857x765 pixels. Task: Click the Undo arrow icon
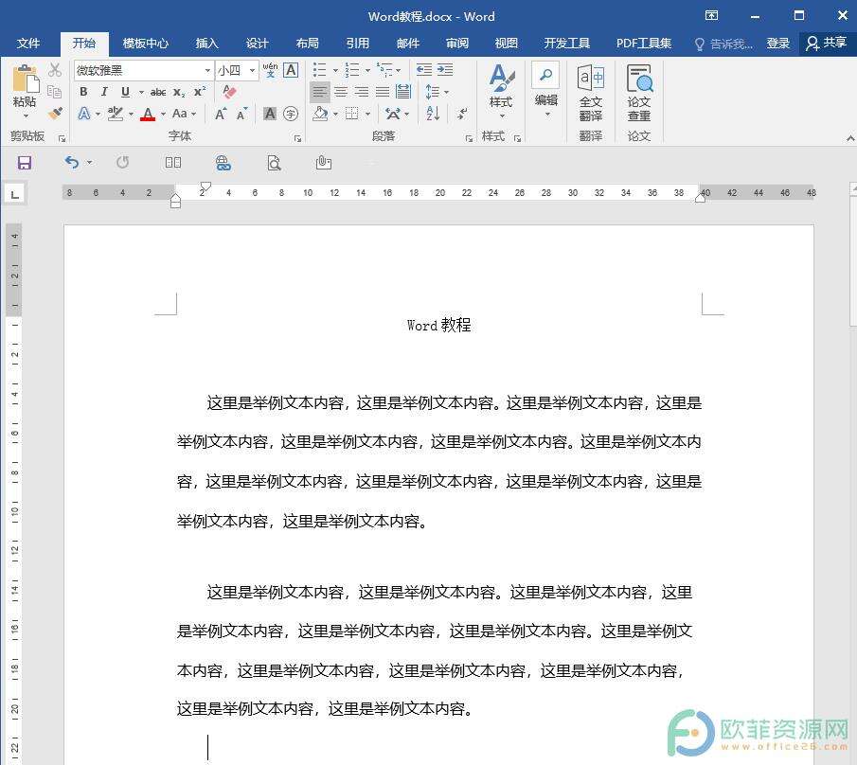click(x=72, y=162)
